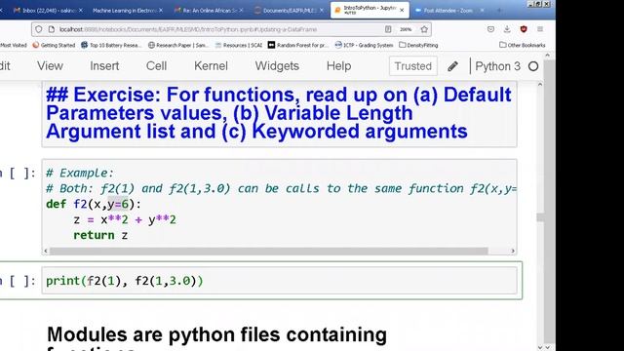Image resolution: width=624 pixels, height=351 pixels.
Task: Open the Top 10 Battery Research bookmark
Action: [x=111, y=45]
